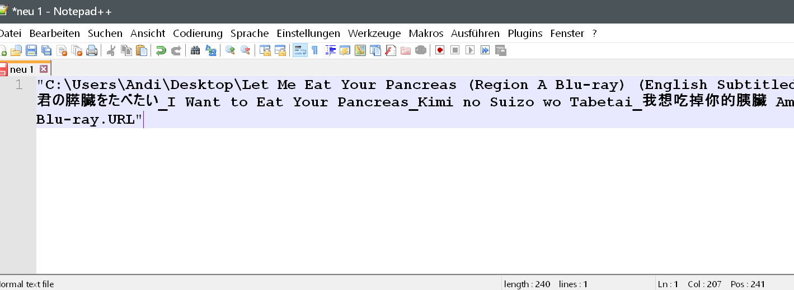Save the current document
The image size is (794, 290).
click(31, 50)
